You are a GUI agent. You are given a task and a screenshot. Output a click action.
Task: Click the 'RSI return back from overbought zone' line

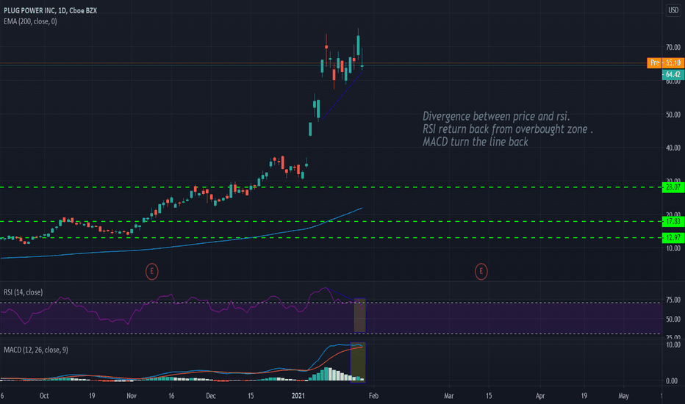[x=508, y=129]
